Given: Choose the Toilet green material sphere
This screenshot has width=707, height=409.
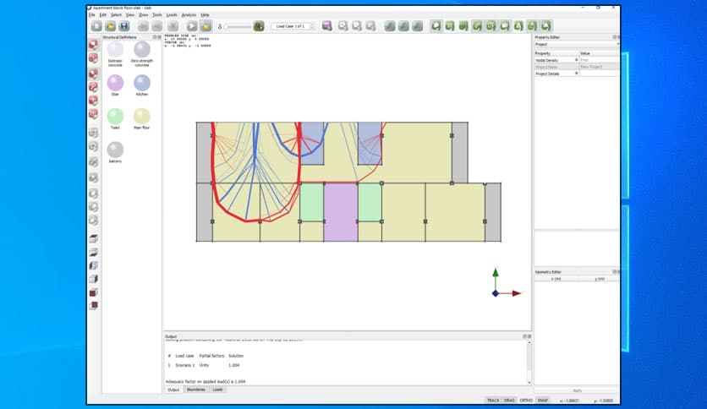Looking at the screenshot, I should pyautogui.click(x=115, y=116).
